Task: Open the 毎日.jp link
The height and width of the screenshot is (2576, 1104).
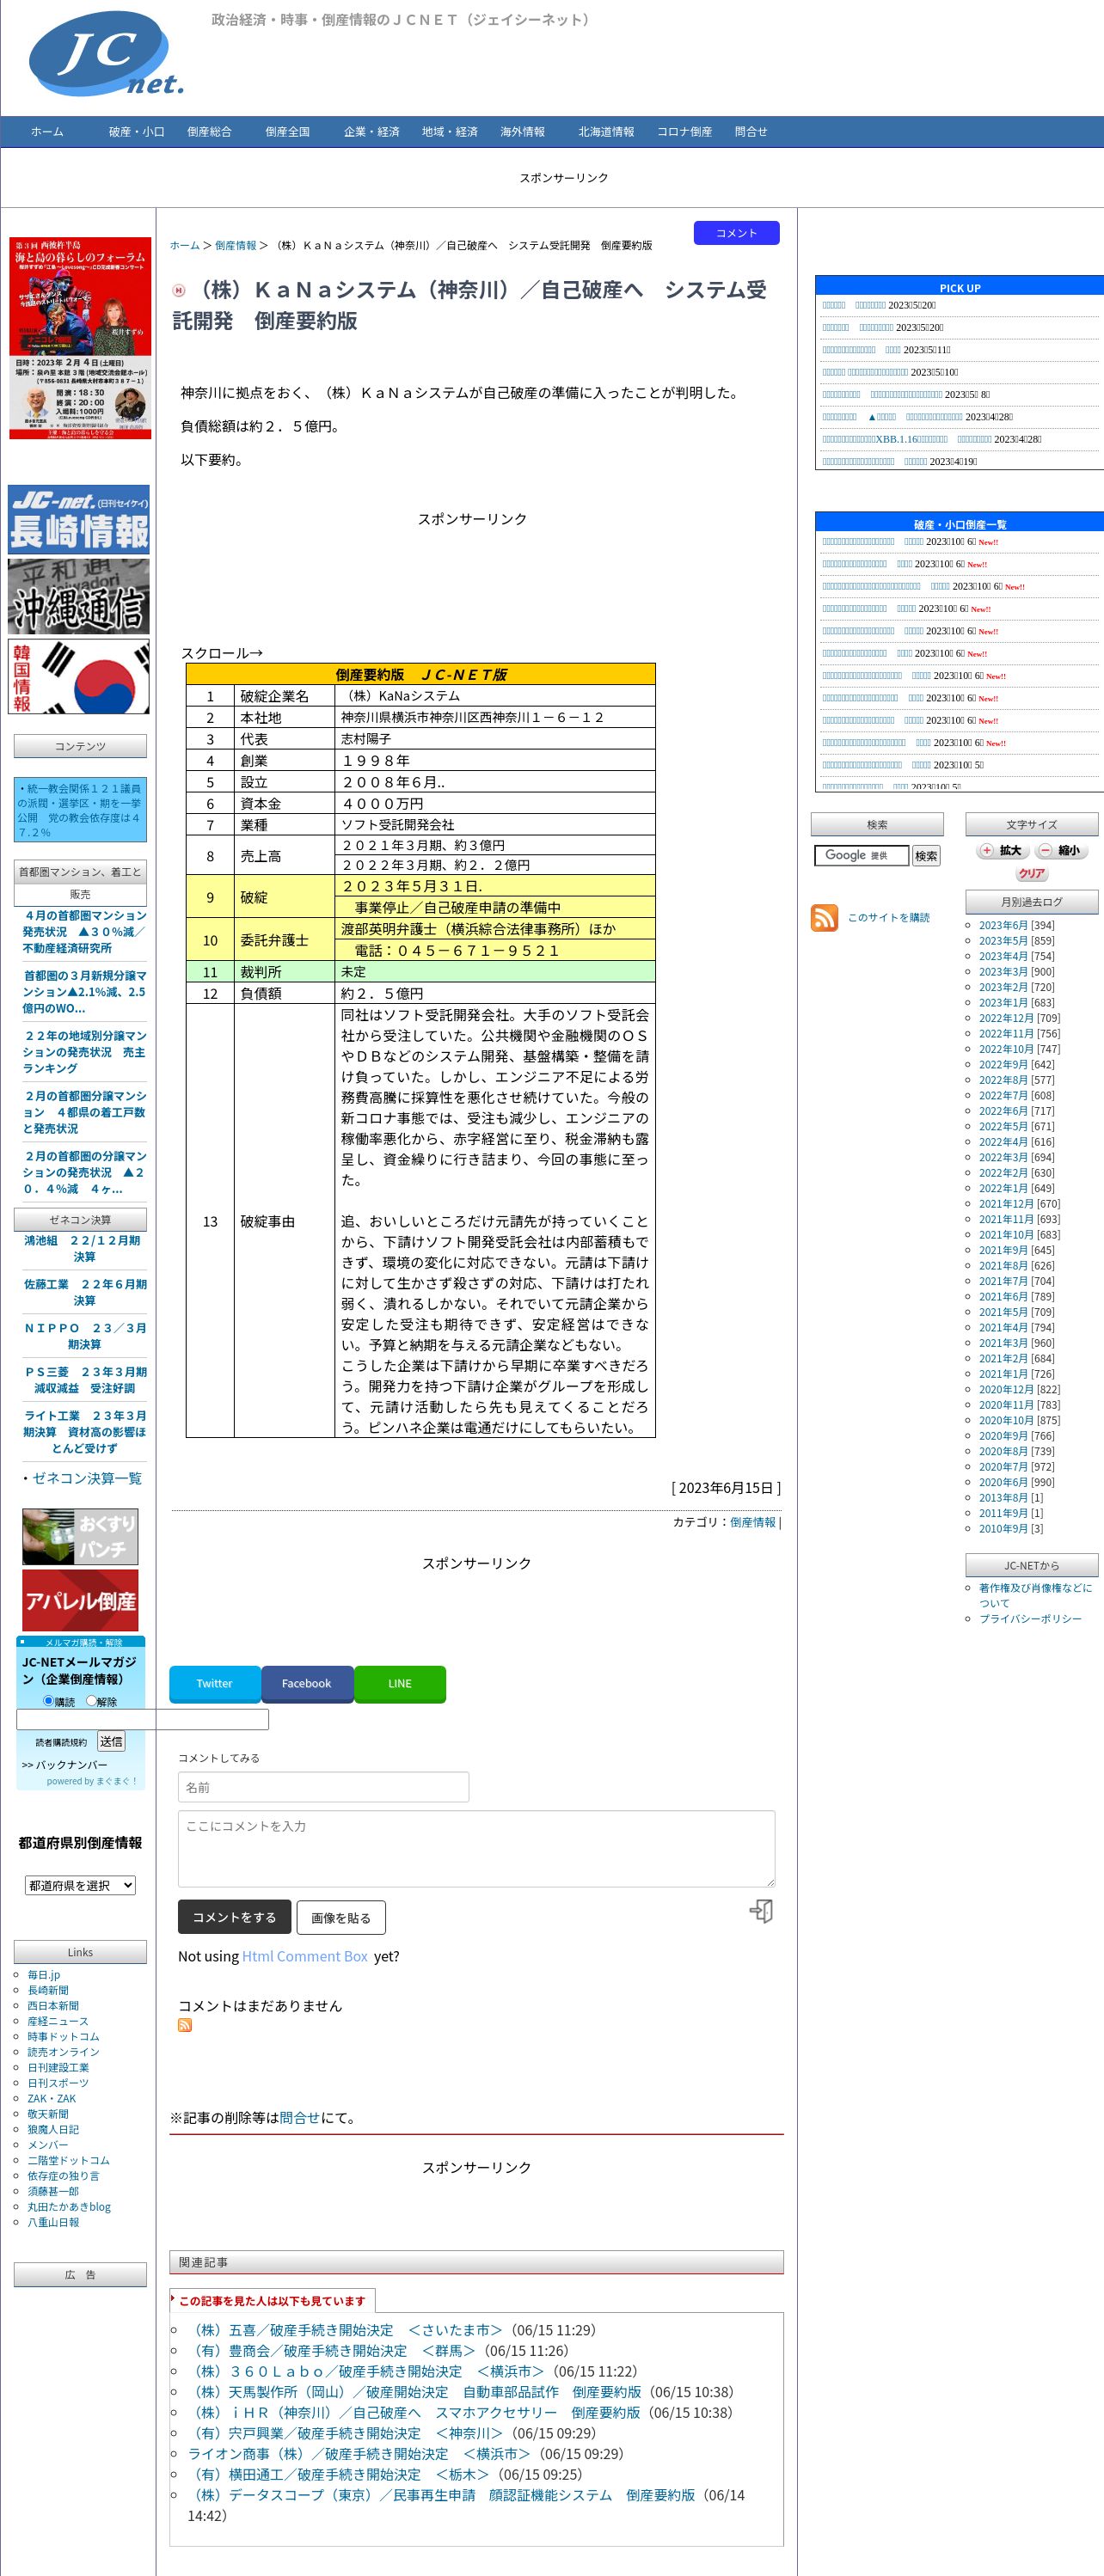Action: 43,1974
